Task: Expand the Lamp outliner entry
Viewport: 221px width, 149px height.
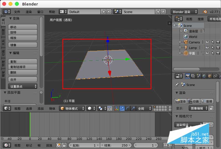Action: 180,48
